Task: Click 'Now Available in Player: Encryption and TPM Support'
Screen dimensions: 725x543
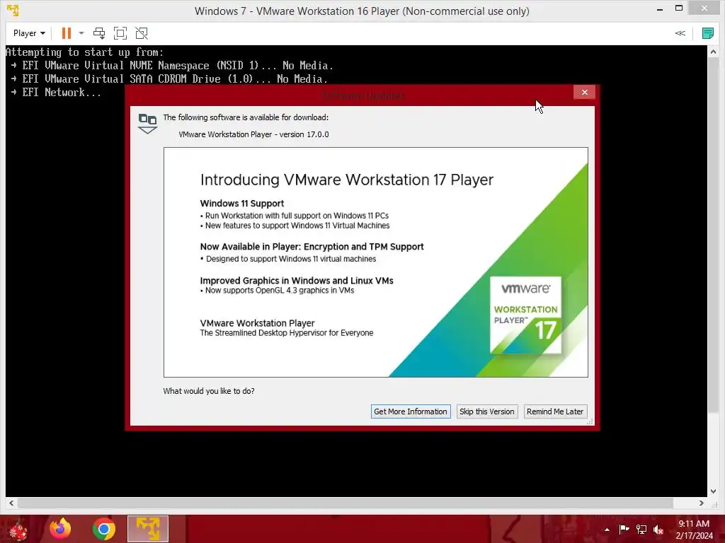Action: pyautogui.click(x=312, y=247)
